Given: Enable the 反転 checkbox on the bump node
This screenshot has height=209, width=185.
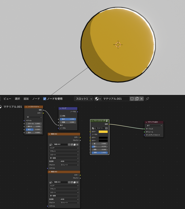Looking at the screenshot, I should pyautogui.click(x=61, y=116).
